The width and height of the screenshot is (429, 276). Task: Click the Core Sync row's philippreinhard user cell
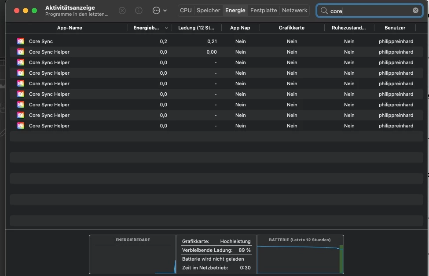pyautogui.click(x=396, y=41)
